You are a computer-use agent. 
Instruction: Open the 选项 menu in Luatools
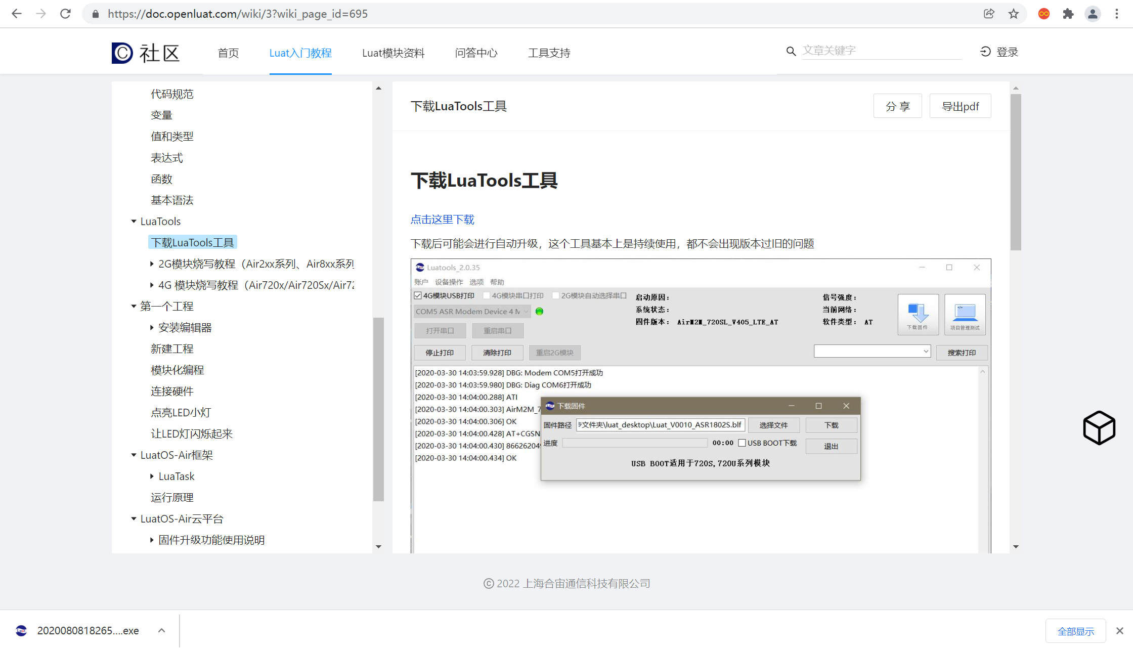click(476, 282)
